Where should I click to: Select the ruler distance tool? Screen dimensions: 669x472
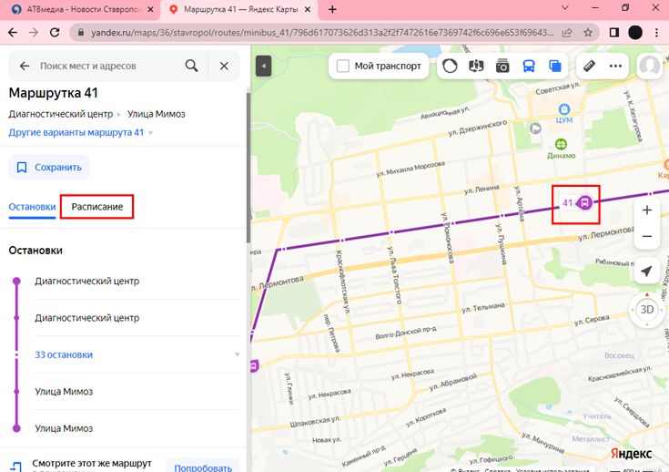590,67
